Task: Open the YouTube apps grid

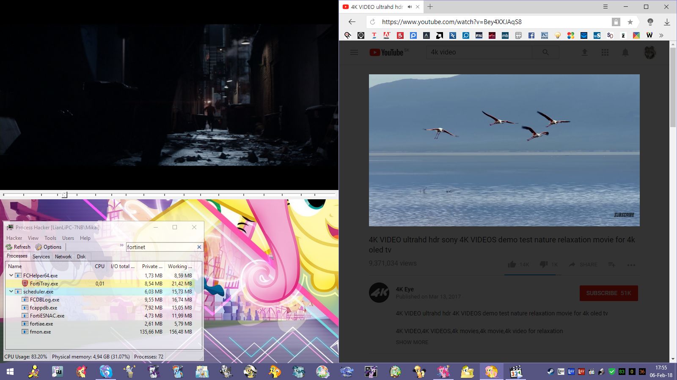Action: pos(605,52)
